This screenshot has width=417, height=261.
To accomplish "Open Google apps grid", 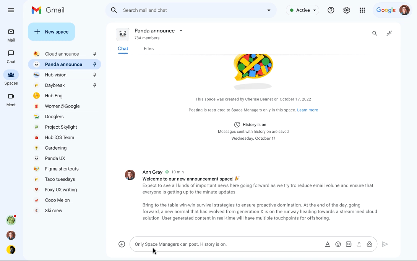I will (362, 10).
